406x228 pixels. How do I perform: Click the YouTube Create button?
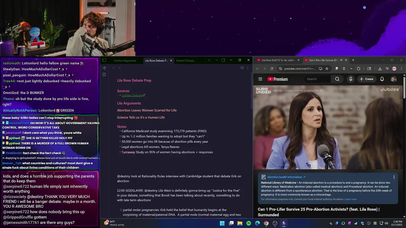coord(366,79)
